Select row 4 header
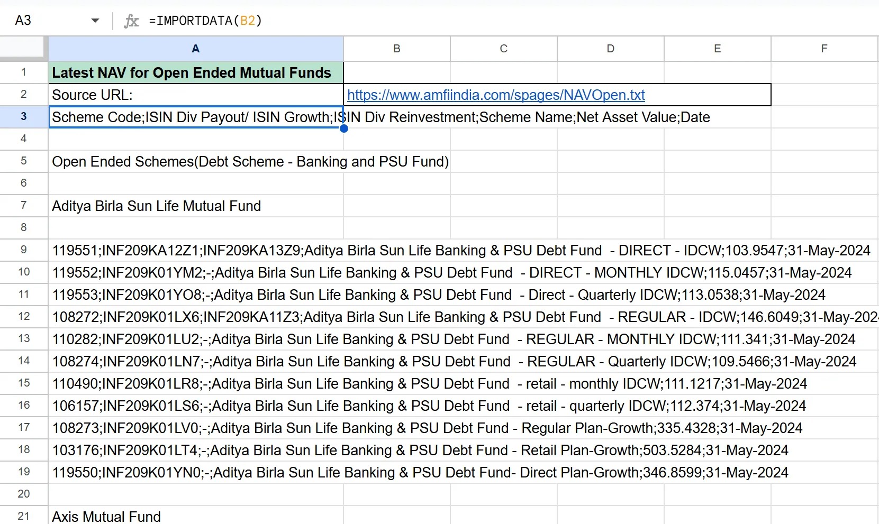The width and height of the screenshot is (879, 524). click(x=24, y=139)
